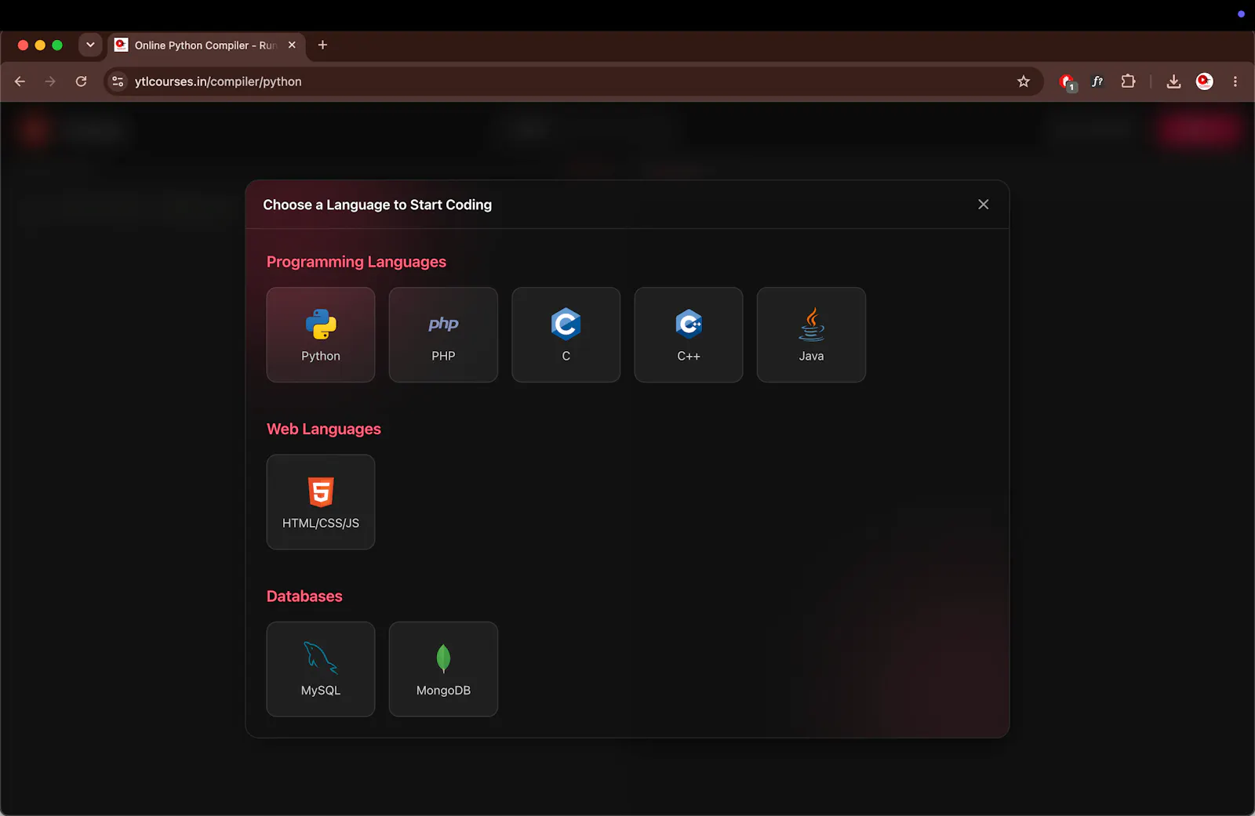This screenshot has width=1255, height=816.
Task: Open the MongoDB database card
Action: [443, 669]
